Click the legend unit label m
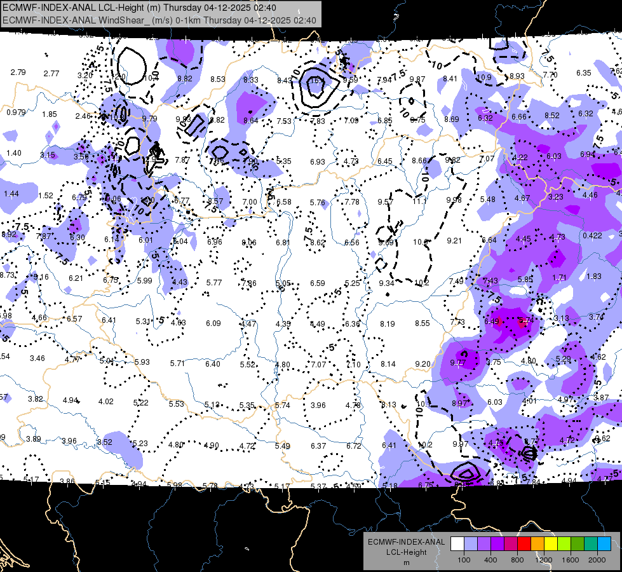This screenshot has width=622, height=572. (x=406, y=563)
